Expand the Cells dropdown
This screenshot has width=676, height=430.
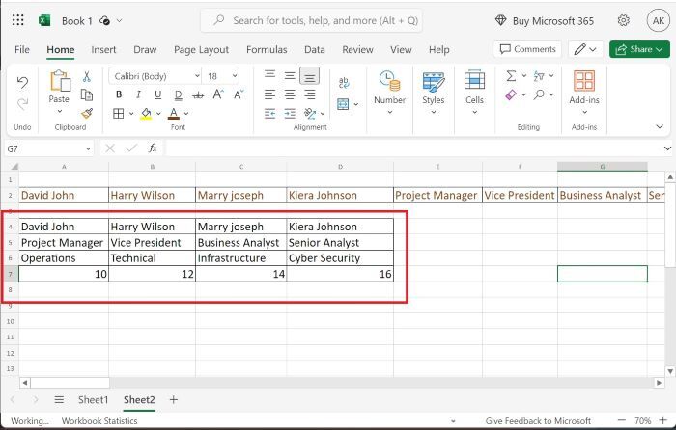(x=475, y=112)
